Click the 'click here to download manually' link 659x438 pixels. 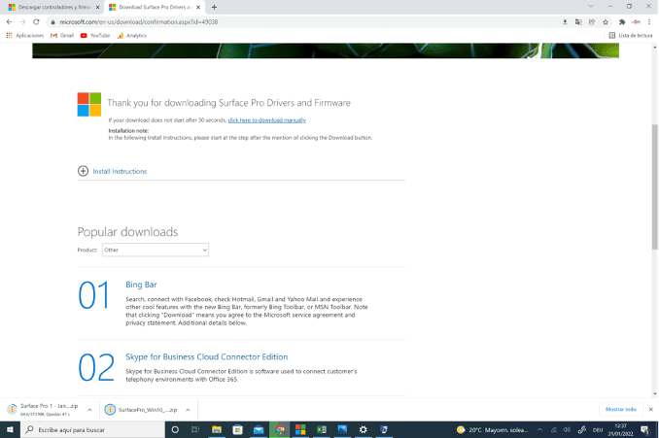(x=266, y=120)
